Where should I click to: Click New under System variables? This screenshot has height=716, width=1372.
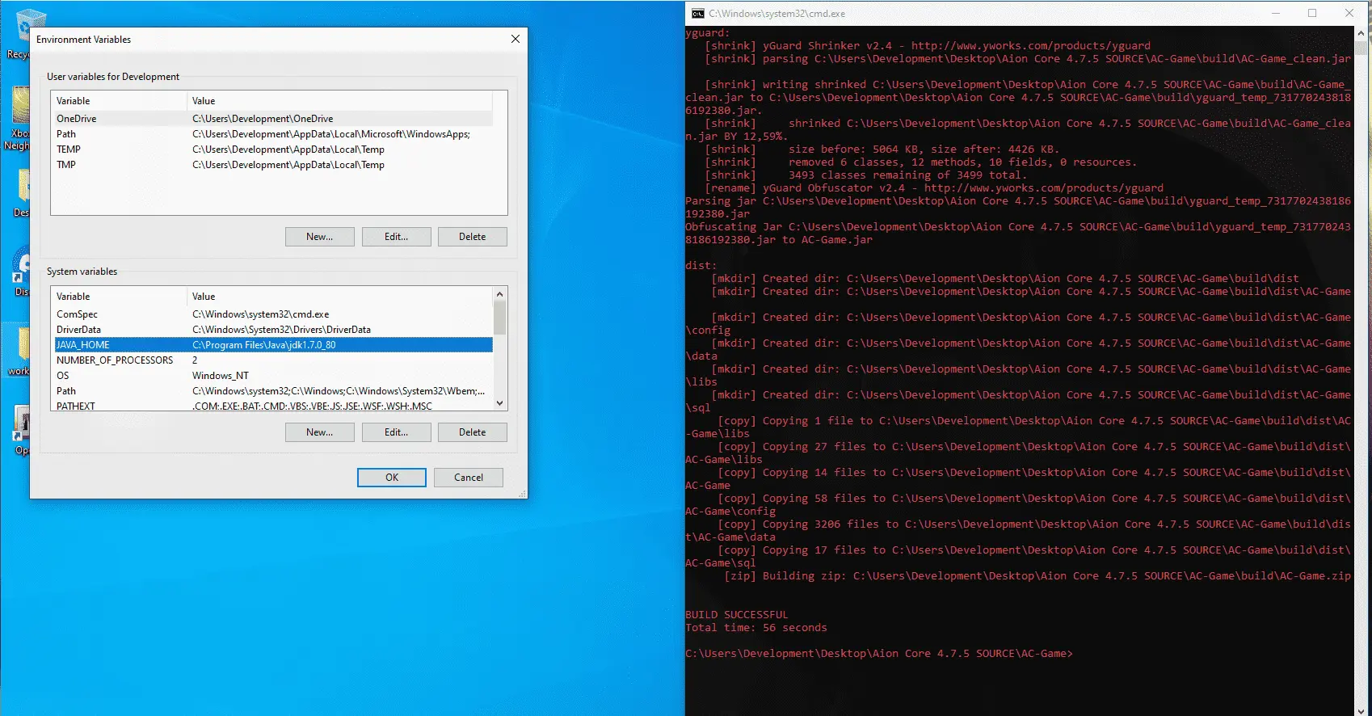(320, 432)
